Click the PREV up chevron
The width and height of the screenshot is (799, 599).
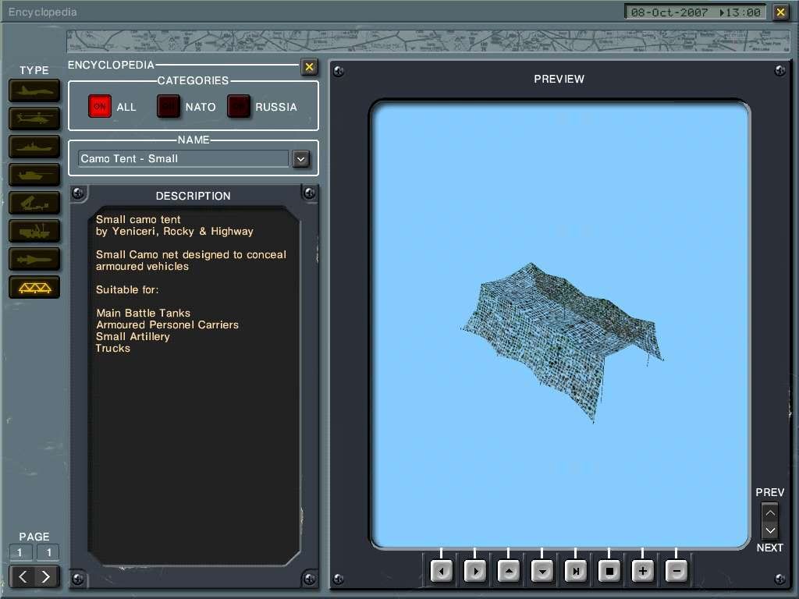coord(769,512)
